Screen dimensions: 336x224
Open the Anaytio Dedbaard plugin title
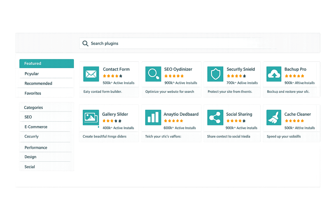pos(181,114)
